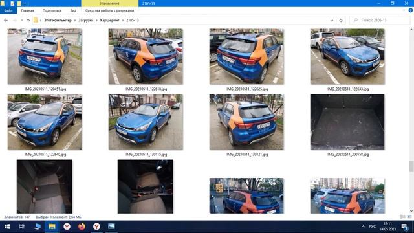The image size is (414, 233).
Task: Select thumbnail IMG_20210511_130121.jpg
Action: pos(246,122)
